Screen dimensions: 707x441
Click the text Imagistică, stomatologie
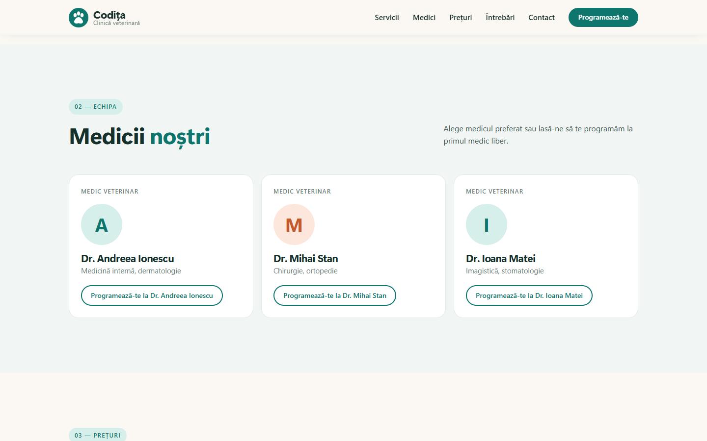(505, 271)
